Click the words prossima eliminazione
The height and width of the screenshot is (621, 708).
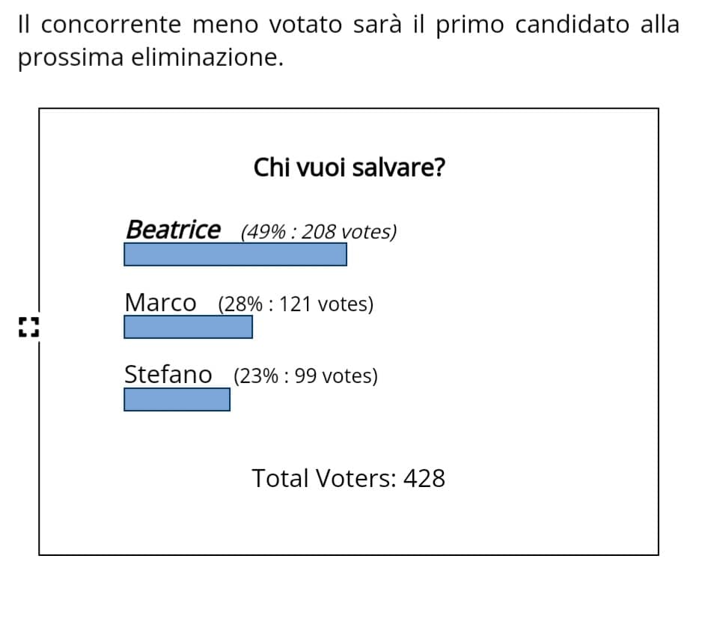(x=151, y=58)
